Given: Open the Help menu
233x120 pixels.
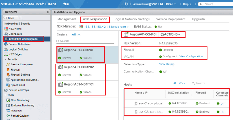Looking at the screenshot, I should [187, 4].
